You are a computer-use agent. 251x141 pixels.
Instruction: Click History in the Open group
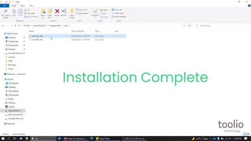click(105, 17)
